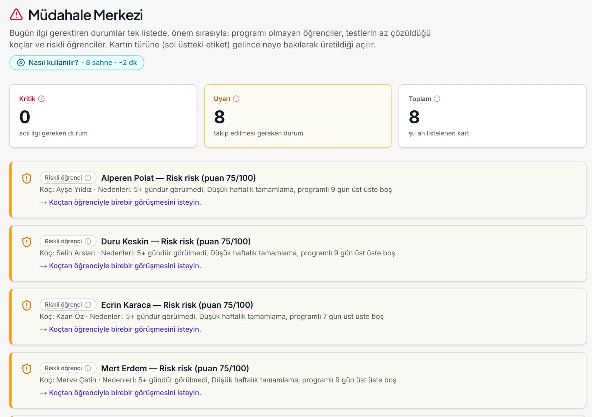The height and width of the screenshot is (417, 592).
Task: Follow Duru Keskin's 'Koçtan öğrenciyle birebir görüşmesini isteyin' link
Action: pos(120,266)
